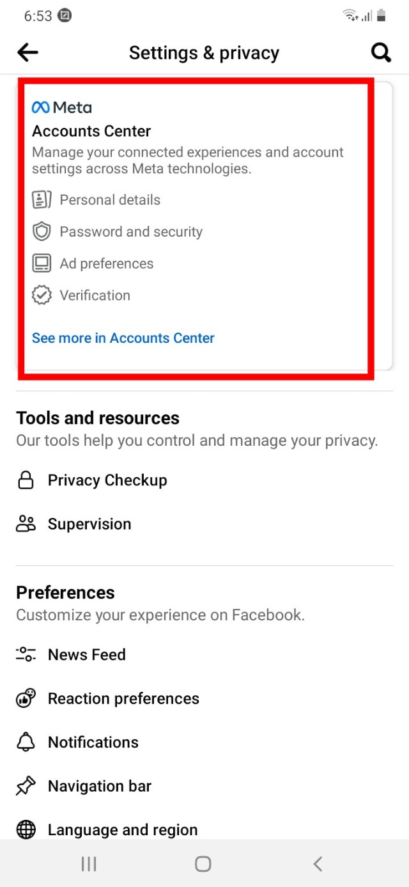This screenshot has height=887, width=409.
Task: Open the Privacy Checkup menu item
Action: click(107, 480)
